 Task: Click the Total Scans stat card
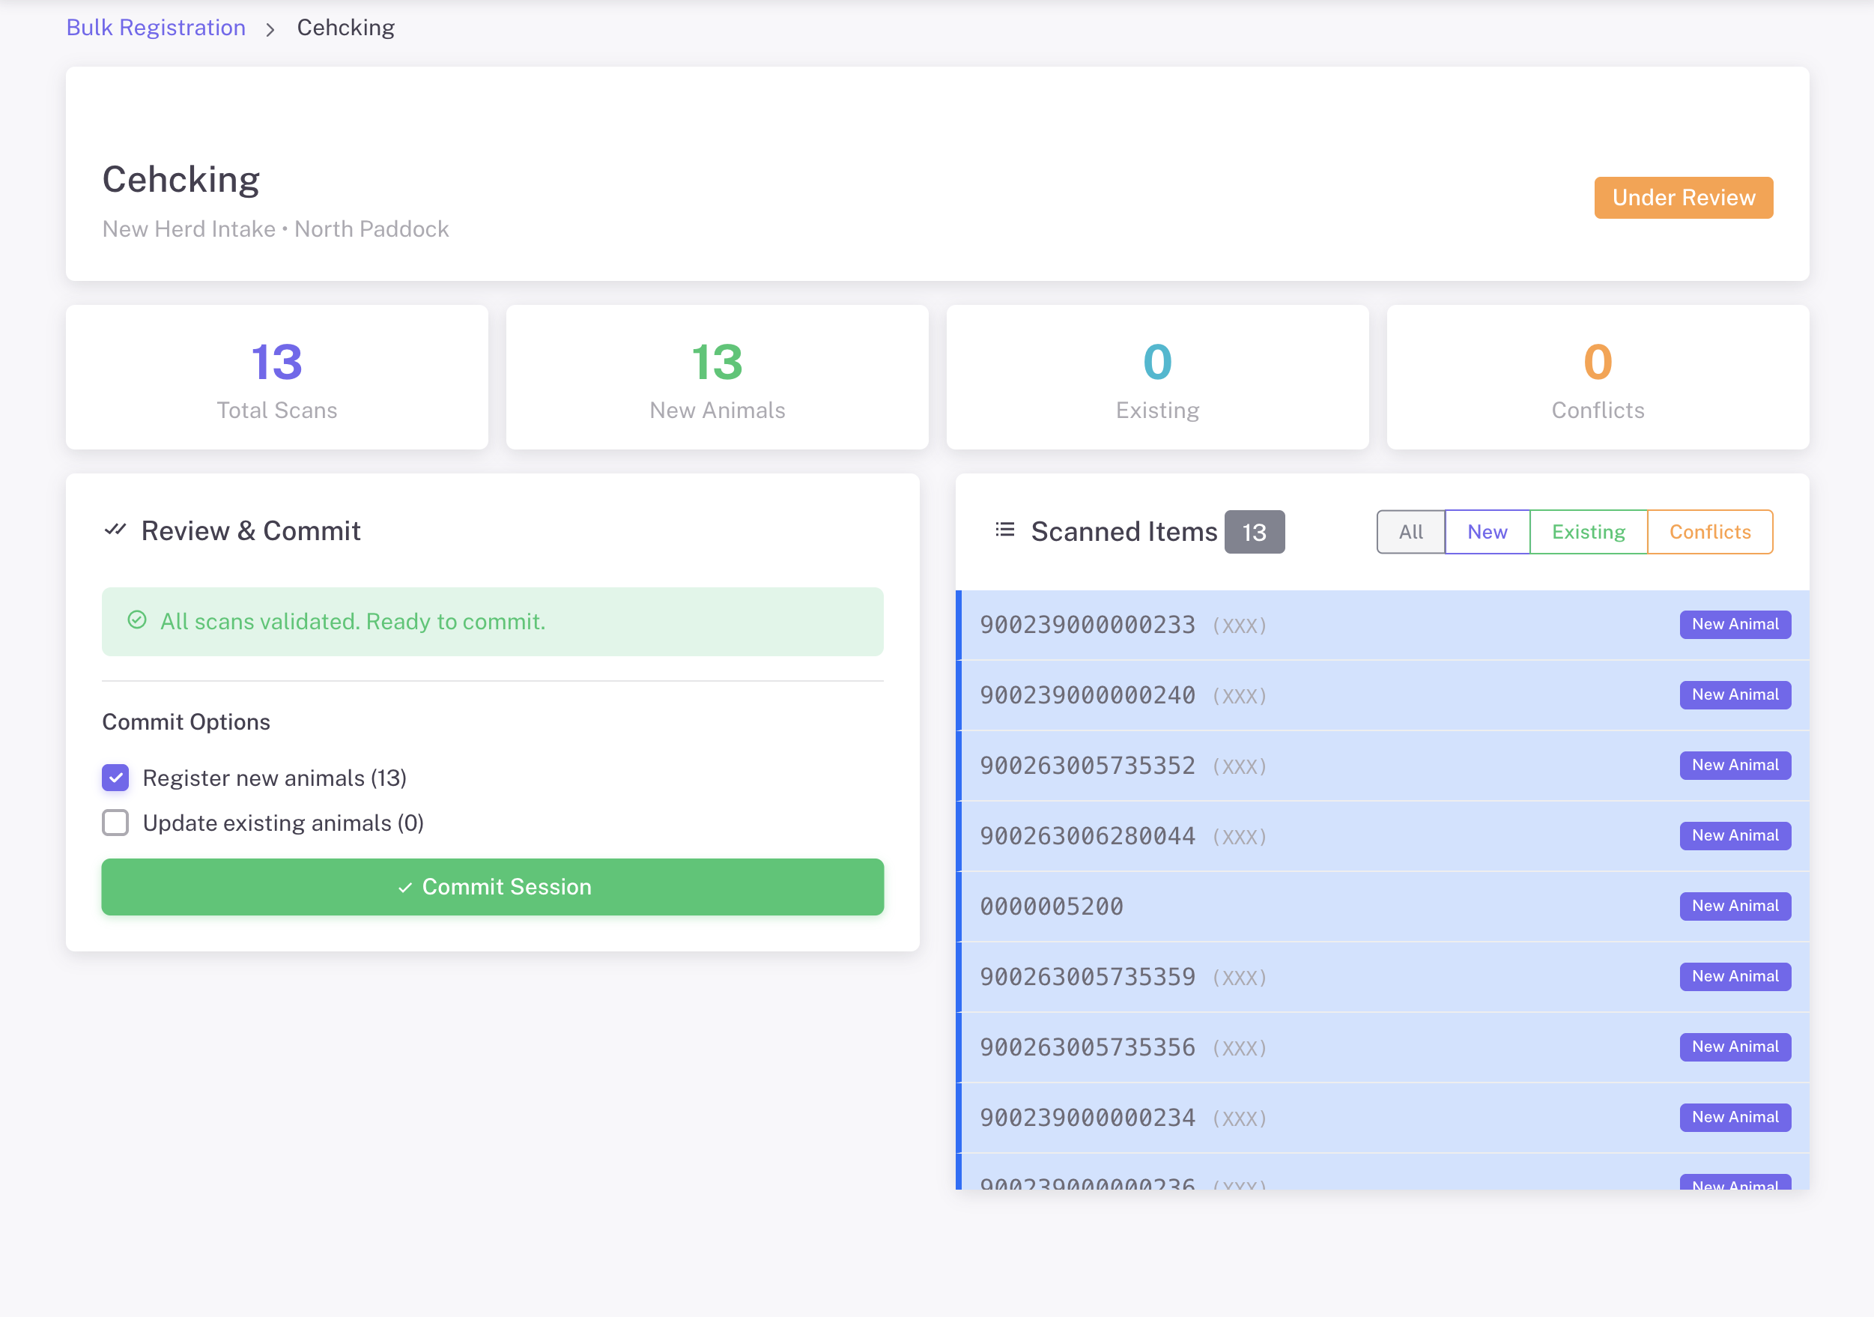pos(276,378)
